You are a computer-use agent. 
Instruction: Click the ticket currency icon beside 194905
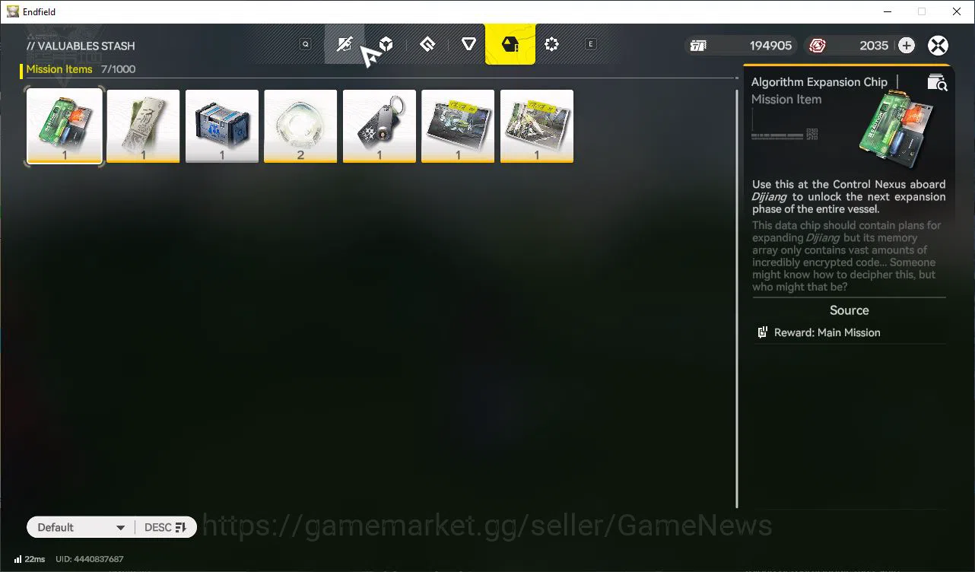pyautogui.click(x=698, y=46)
